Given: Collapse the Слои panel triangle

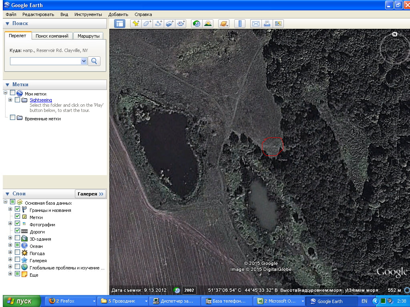Looking at the screenshot, I should [x=8, y=194].
